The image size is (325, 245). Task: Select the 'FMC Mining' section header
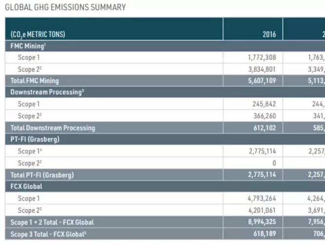pos(28,46)
